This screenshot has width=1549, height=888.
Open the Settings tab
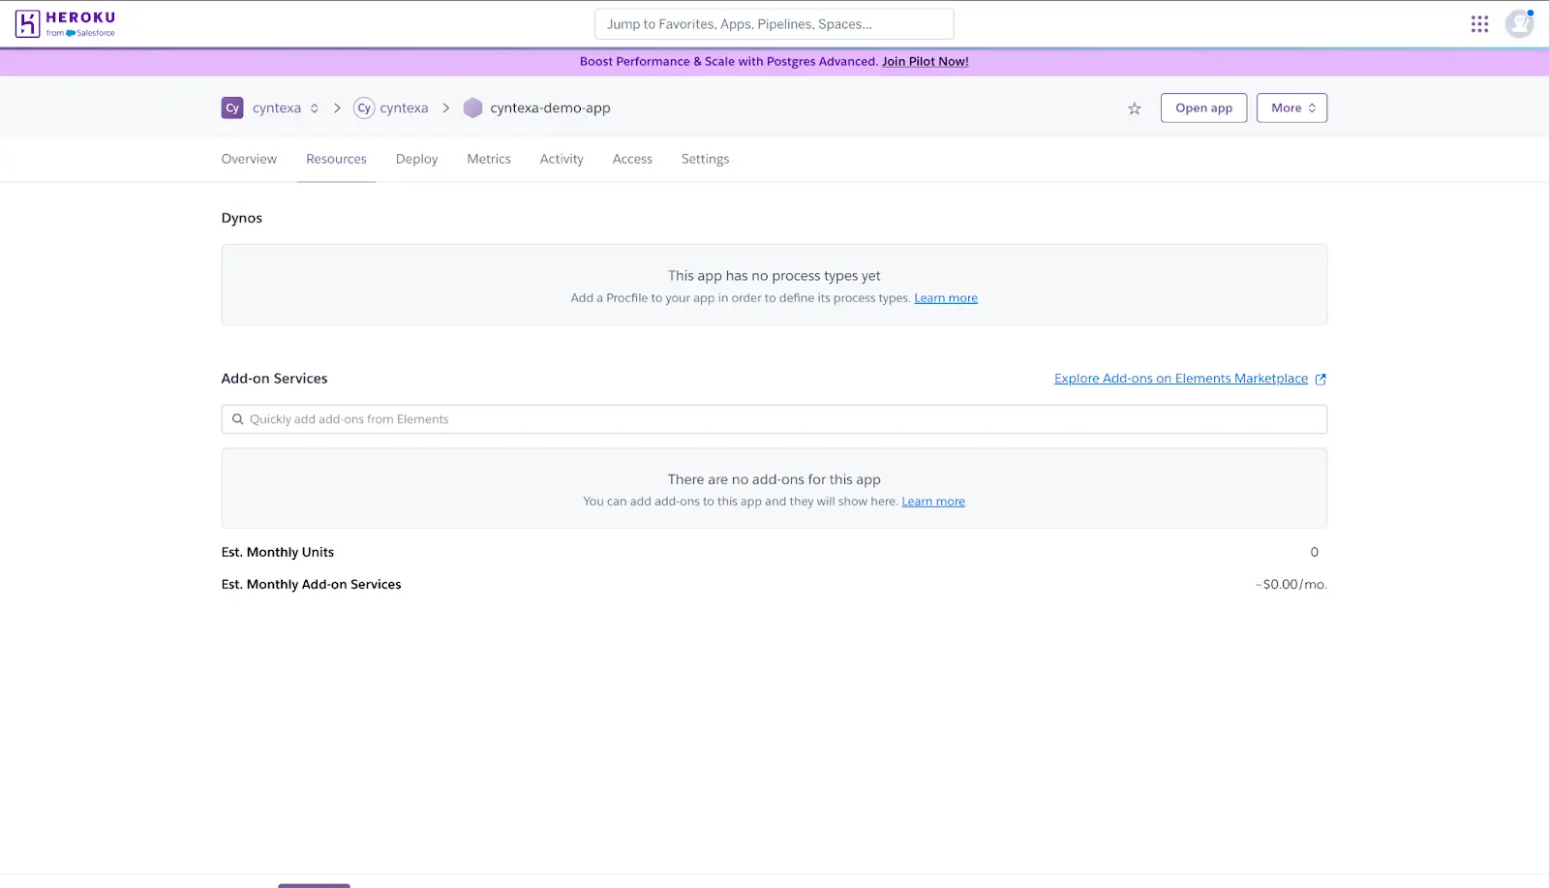click(704, 158)
